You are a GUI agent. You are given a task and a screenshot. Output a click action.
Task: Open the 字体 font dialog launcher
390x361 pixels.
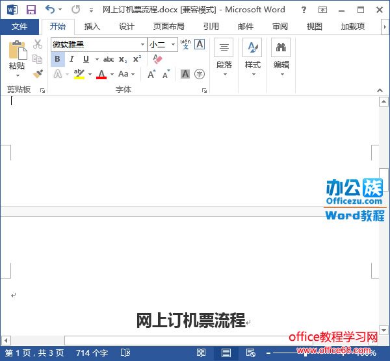coord(205,90)
